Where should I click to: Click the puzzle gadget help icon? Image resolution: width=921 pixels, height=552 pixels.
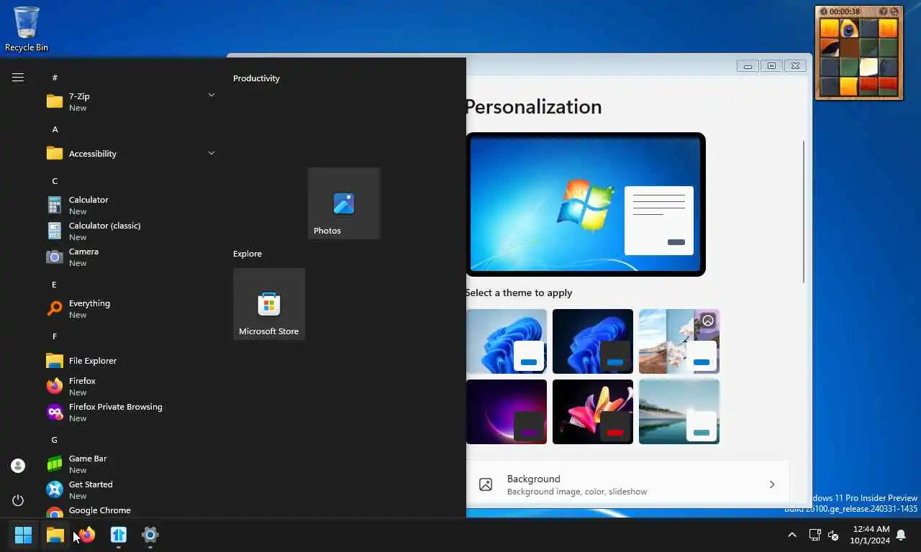coord(883,11)
